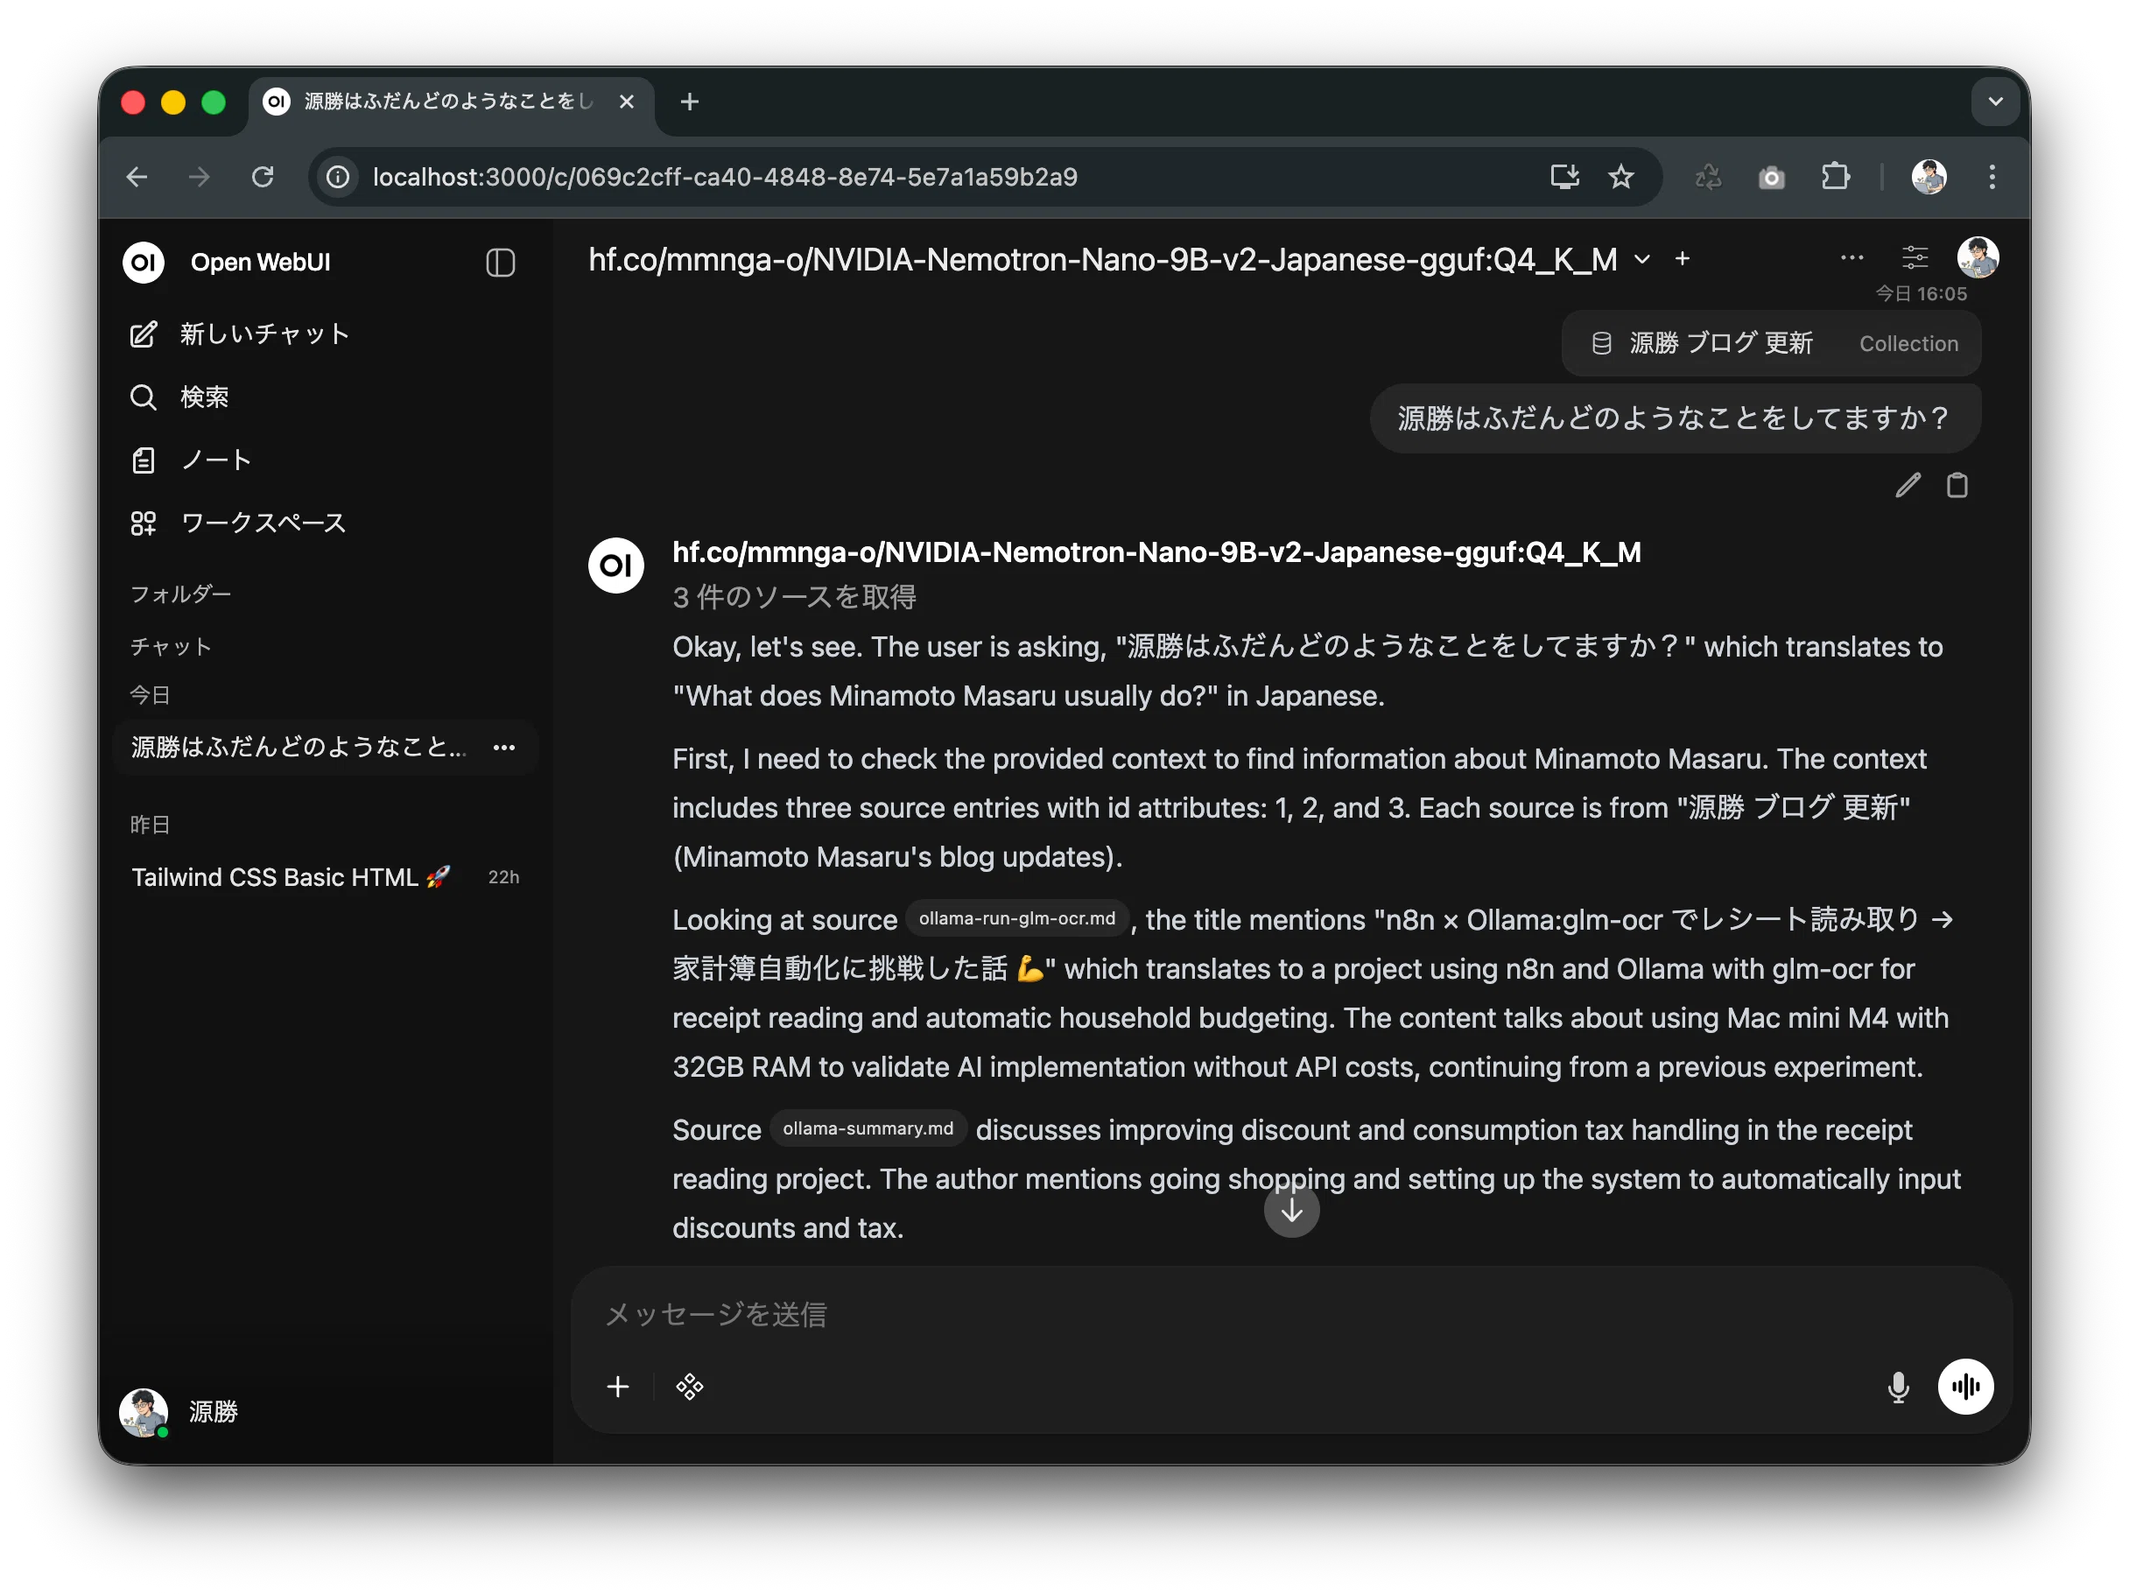Click the localhost:3000 address bar
The image size is (2129, 1595).
[724, 177]
